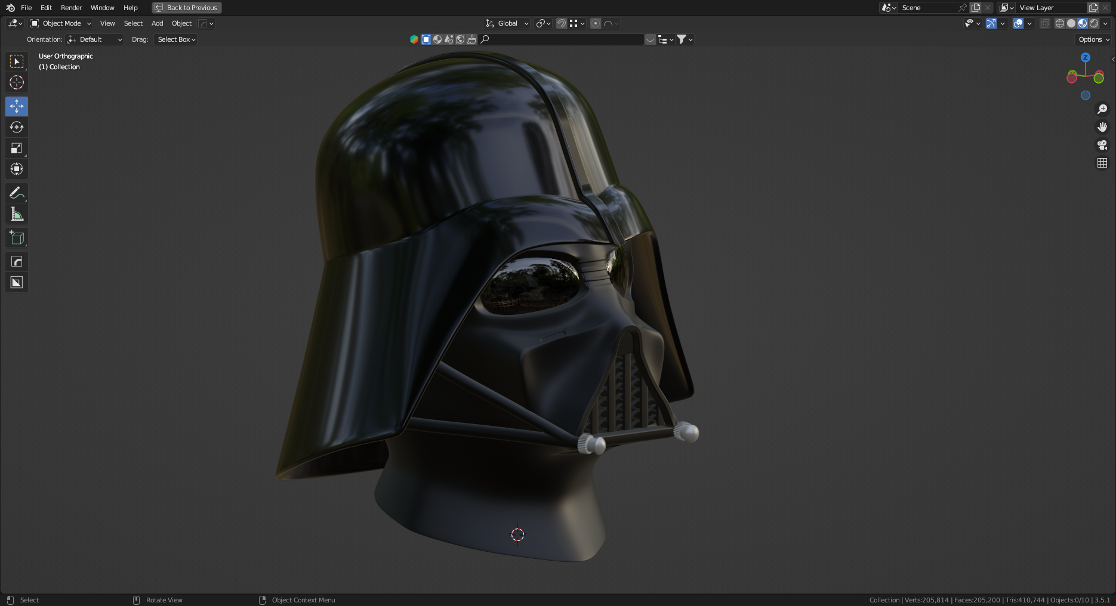Select the Measure ruler tool
Screen dimensions: 1116x606
tap(17, 214)
